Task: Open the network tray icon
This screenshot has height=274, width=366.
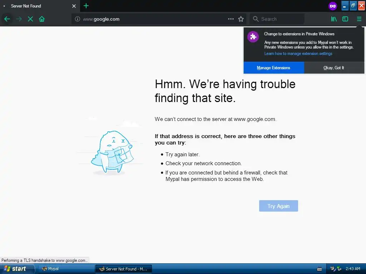Action: (x=339, y=269)
